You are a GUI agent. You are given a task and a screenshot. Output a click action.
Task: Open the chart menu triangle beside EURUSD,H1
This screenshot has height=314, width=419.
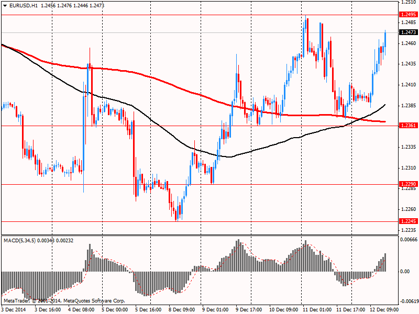click(x=5, y=6)
